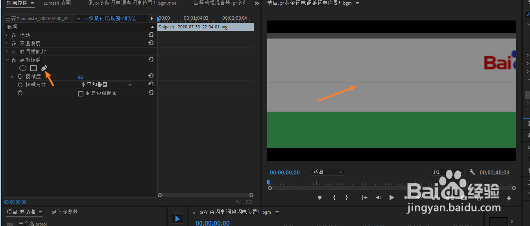Open Program Monitor settings wrench
The image size is (530, 226).
[472, 172]
